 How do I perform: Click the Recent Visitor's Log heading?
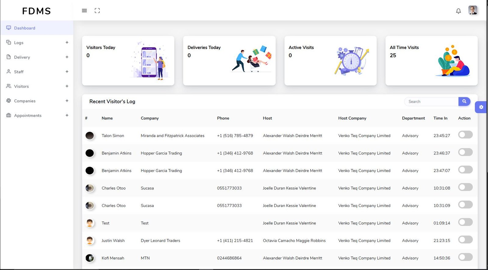[x=112, y=102]
